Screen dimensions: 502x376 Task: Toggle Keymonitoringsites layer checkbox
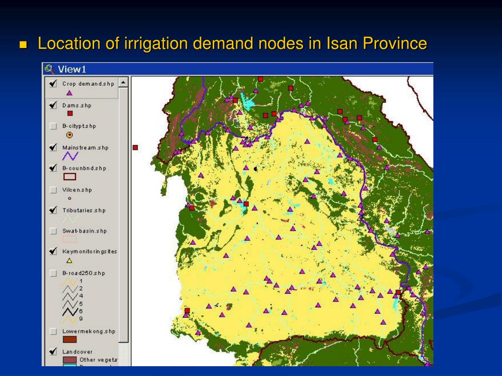point(53,251)
